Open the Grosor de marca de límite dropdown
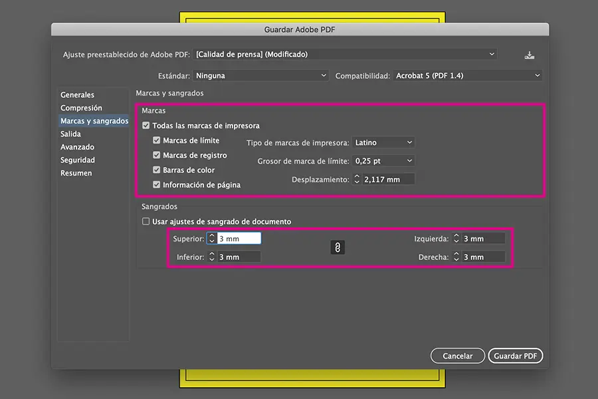 point(383,161)
